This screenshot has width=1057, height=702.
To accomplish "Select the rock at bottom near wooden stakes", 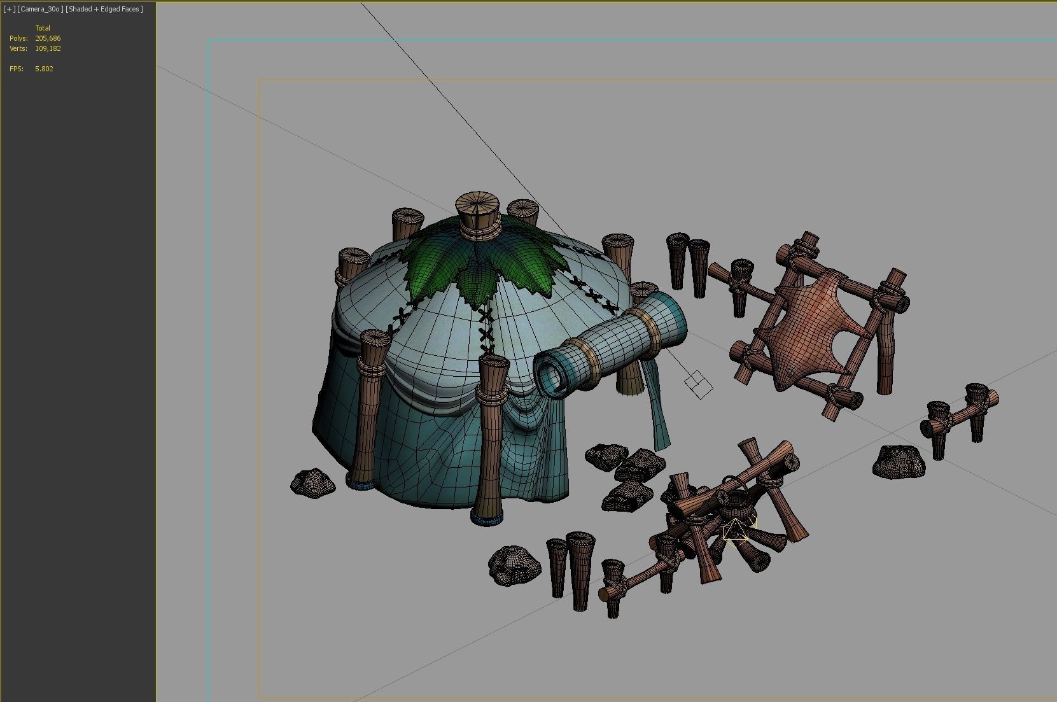I will click(x=515, y=565).
